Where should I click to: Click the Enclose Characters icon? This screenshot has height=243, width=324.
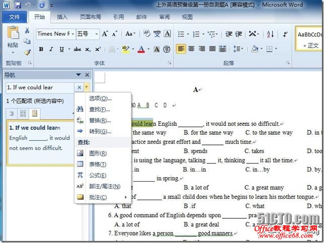pyautogui.click(x=167, y=49)
